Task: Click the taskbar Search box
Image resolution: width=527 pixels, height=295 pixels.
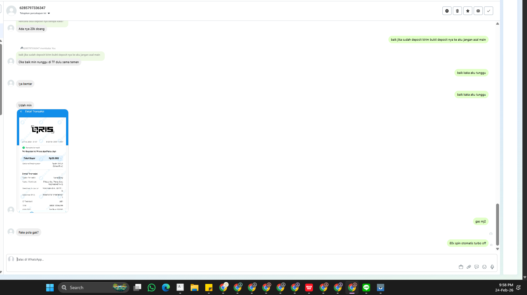Action: pyautogui.click(x=94, y=288)
